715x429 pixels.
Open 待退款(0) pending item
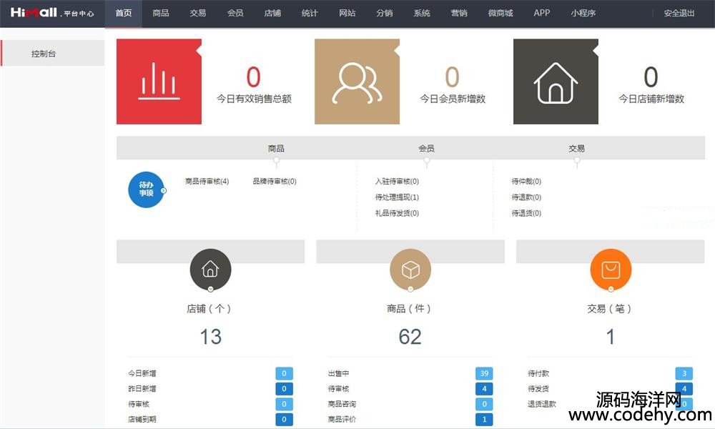click(x=526, y=197)
